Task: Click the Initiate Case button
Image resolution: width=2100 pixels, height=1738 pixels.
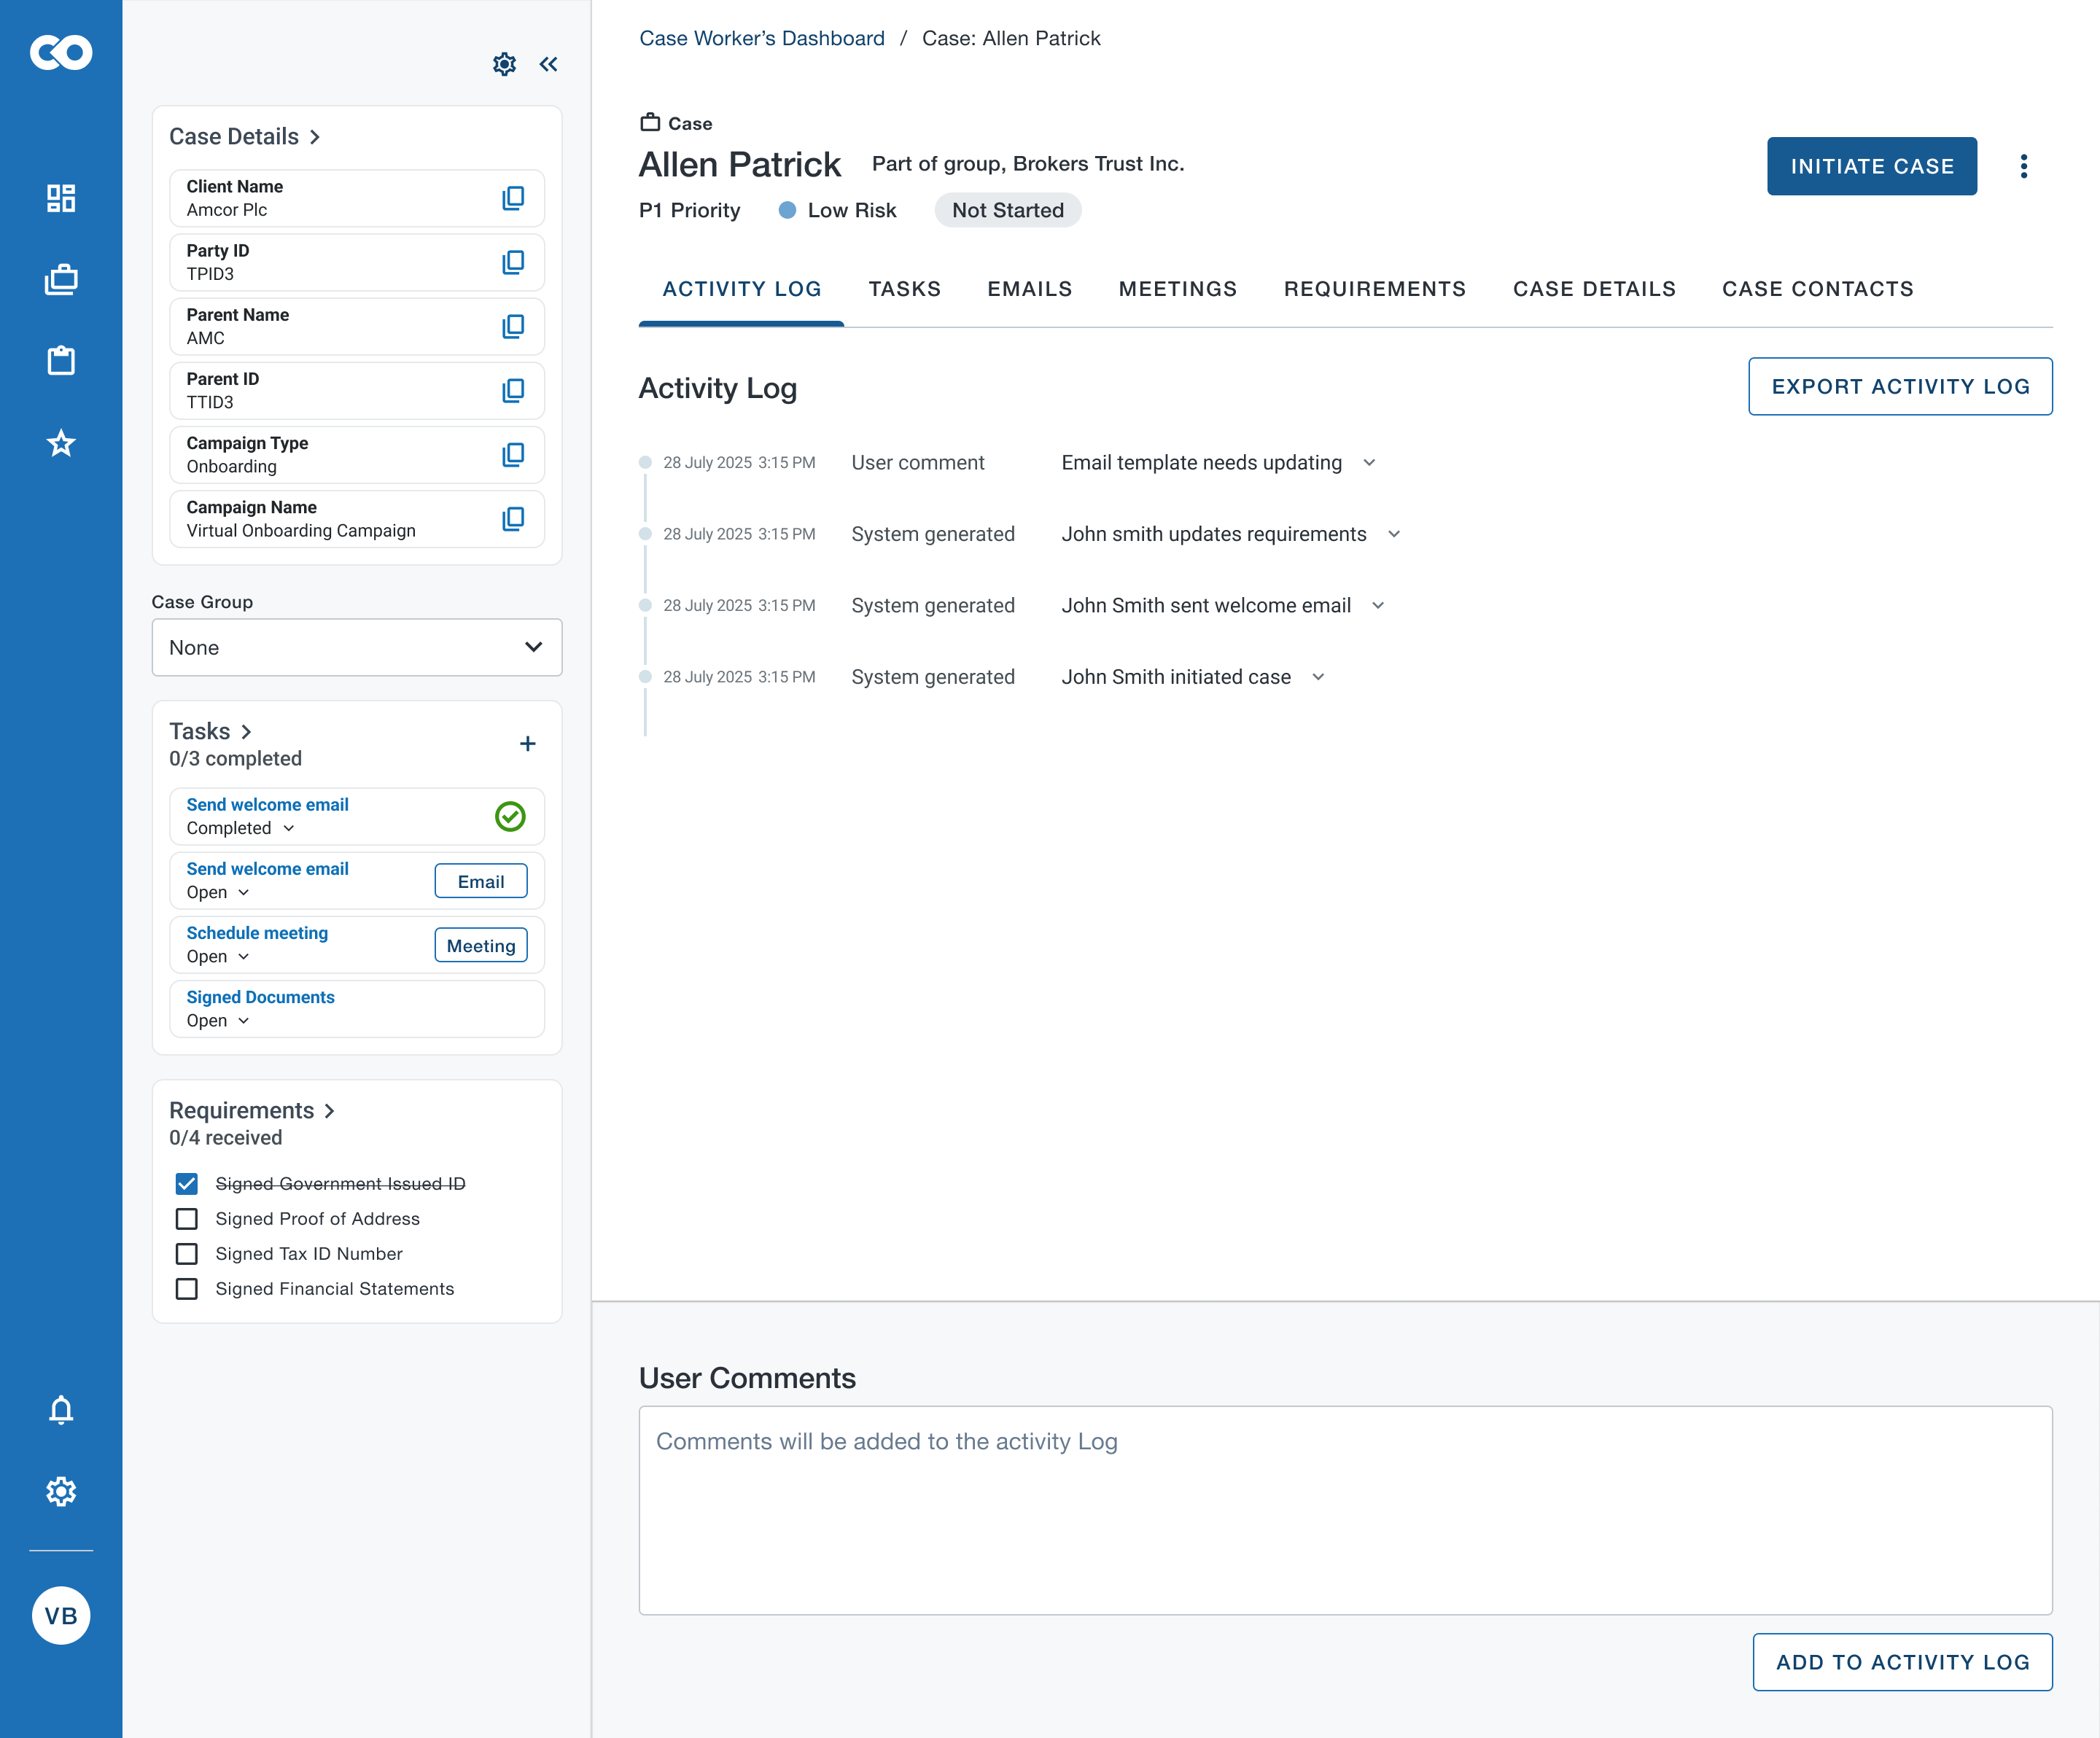Action: [1871, 166]
